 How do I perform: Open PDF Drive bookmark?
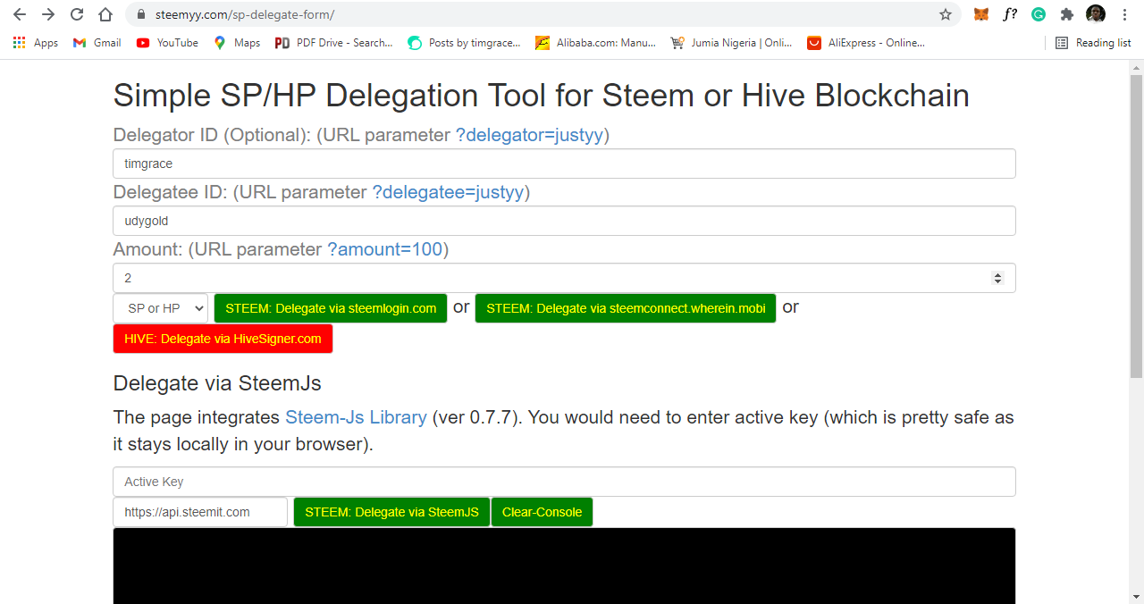point(333,43)
